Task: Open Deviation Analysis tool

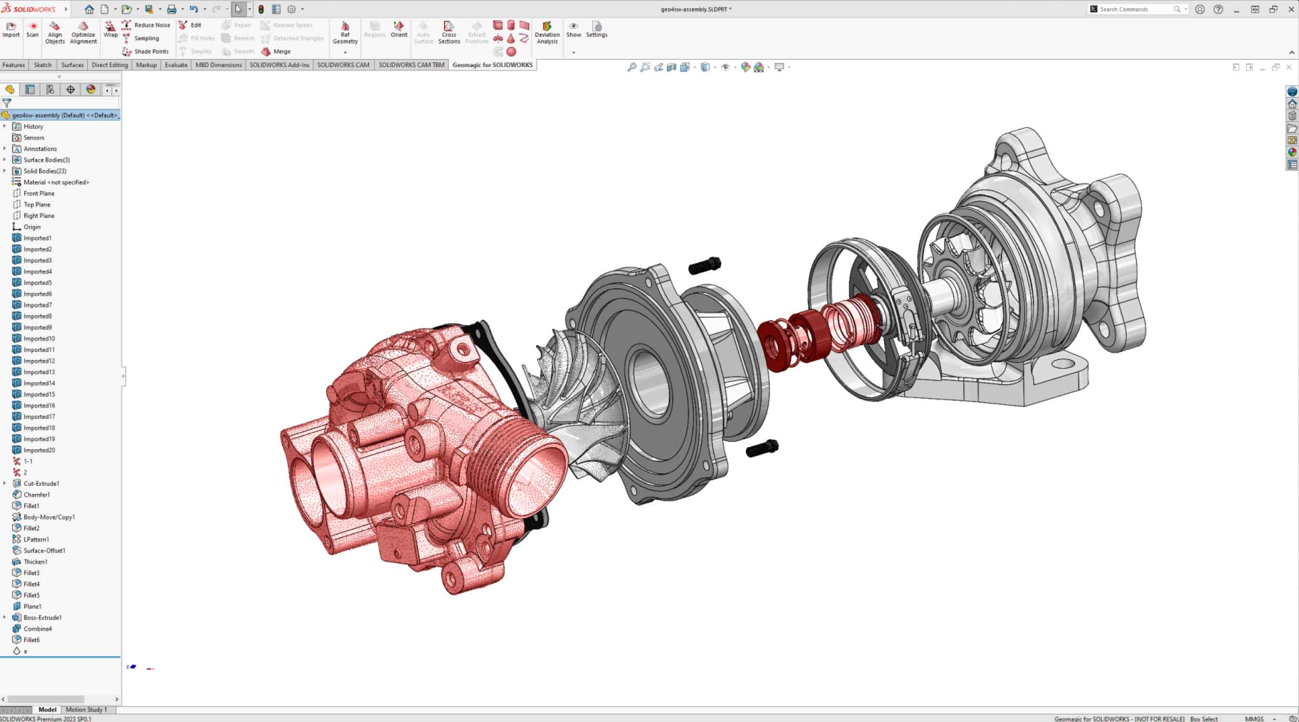Action: (547, 26)
